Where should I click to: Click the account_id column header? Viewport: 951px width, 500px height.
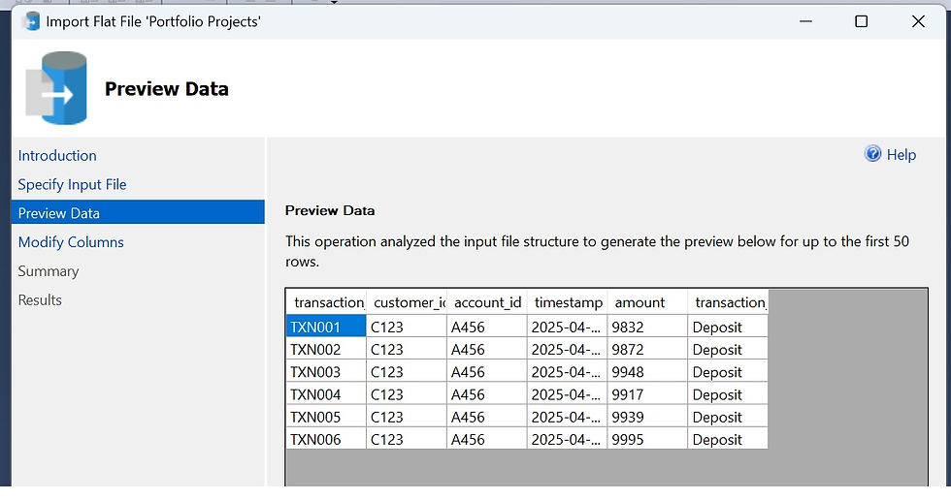[487, 302]
